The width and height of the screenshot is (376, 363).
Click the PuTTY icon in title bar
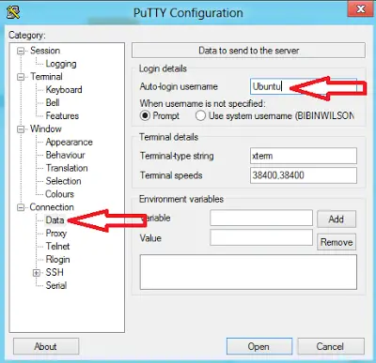(13, 11)
